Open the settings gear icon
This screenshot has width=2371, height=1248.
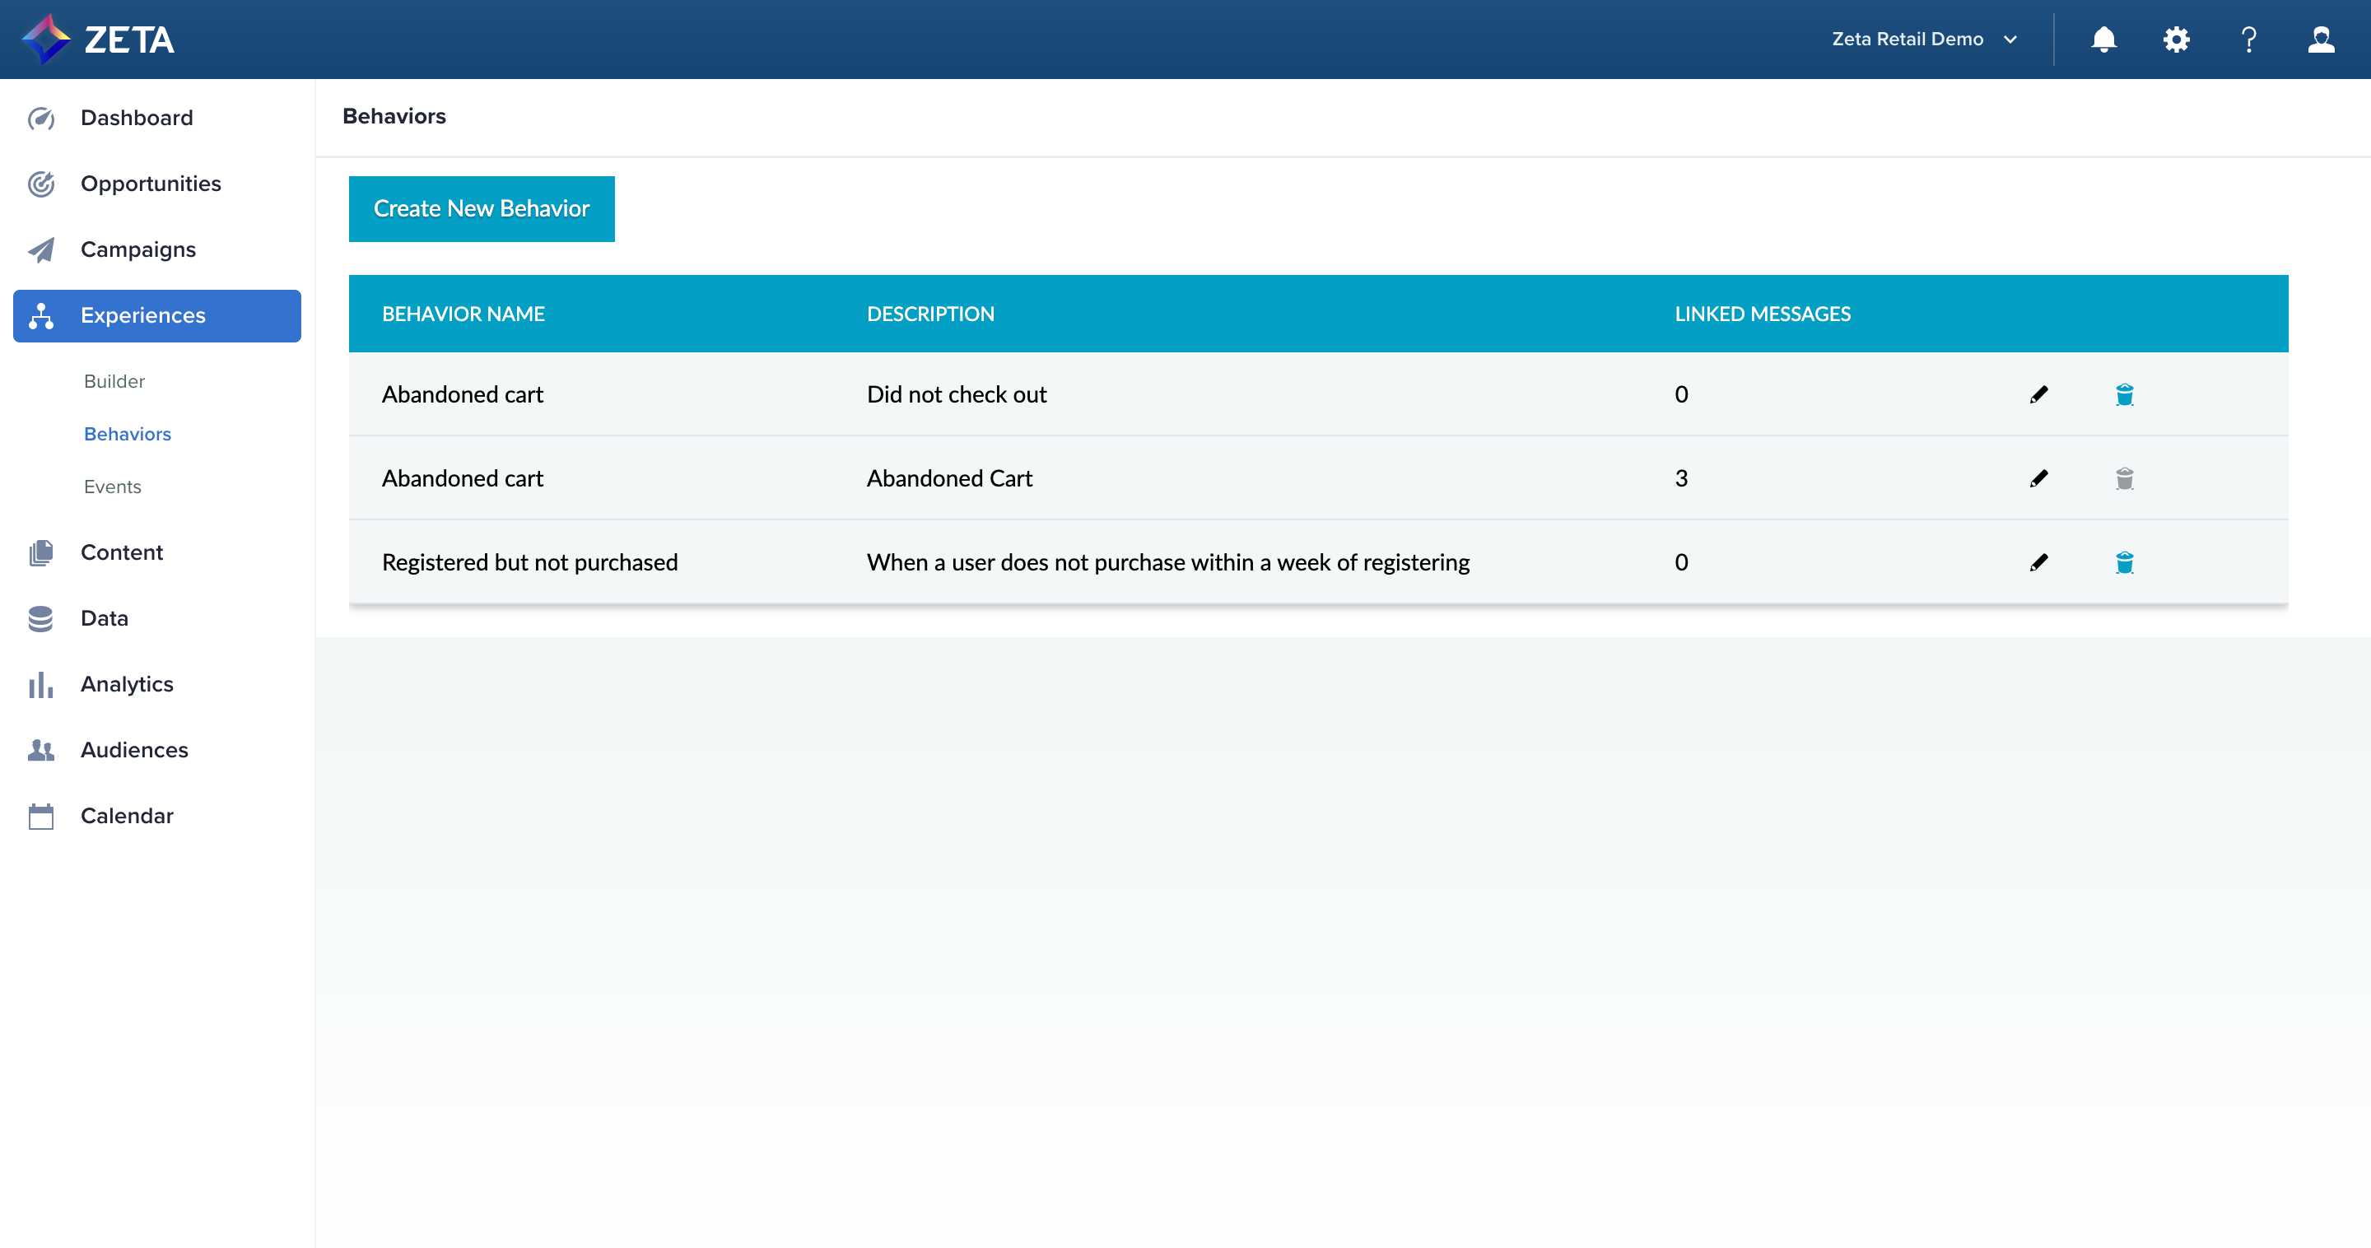click(x=2176, y=40)
